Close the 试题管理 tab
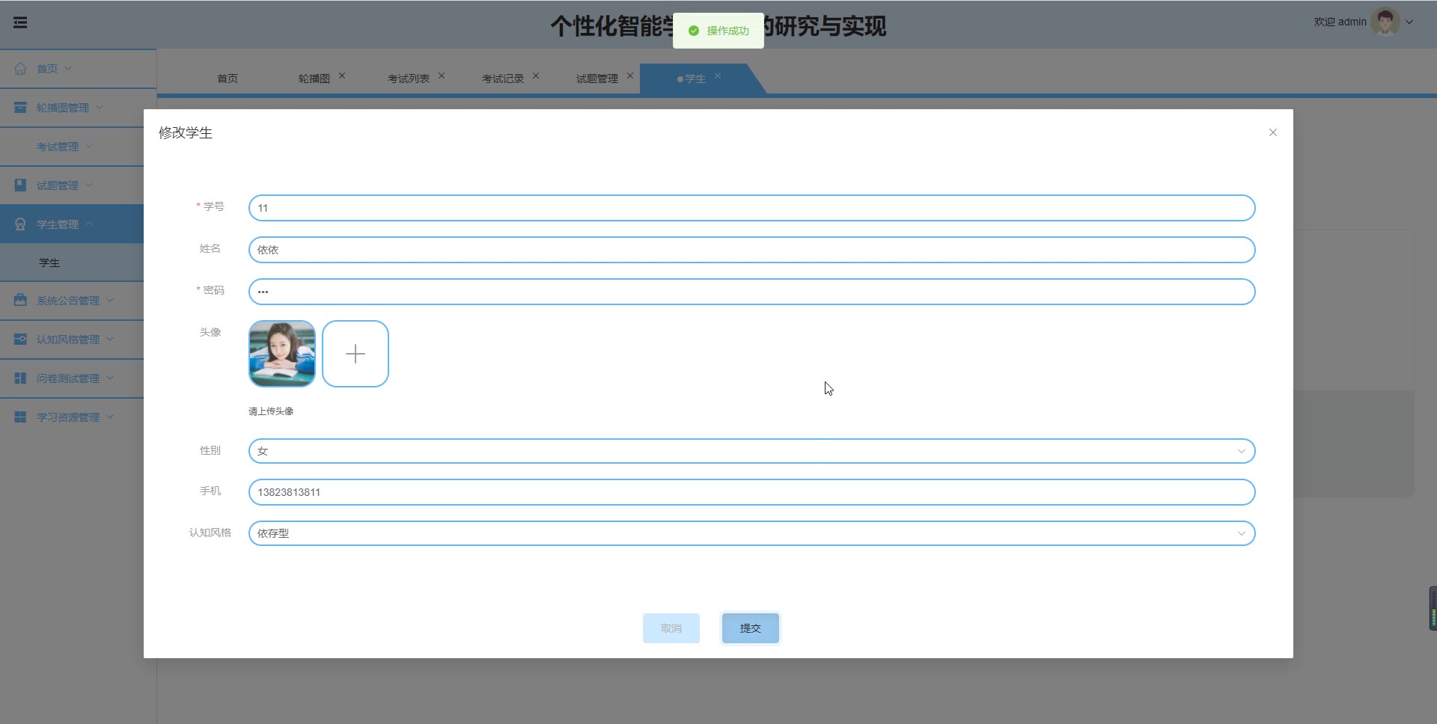The height and width of the screenshot is (724, 1437). pyautogui.click(x=630, y=76)
